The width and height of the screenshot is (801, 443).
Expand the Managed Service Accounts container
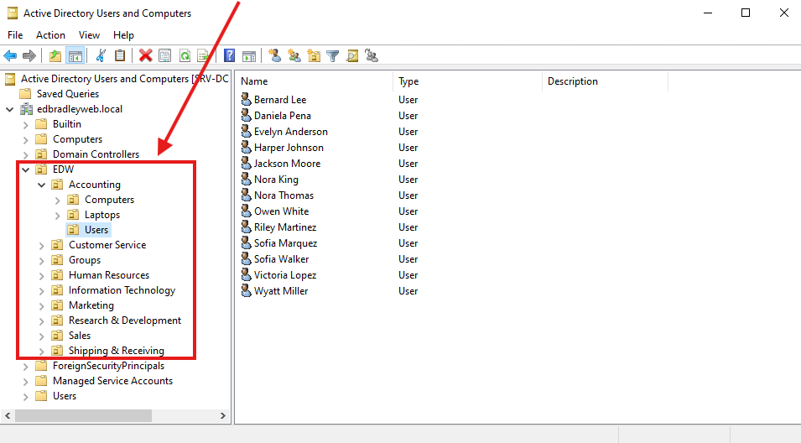(x=25, y=382)
